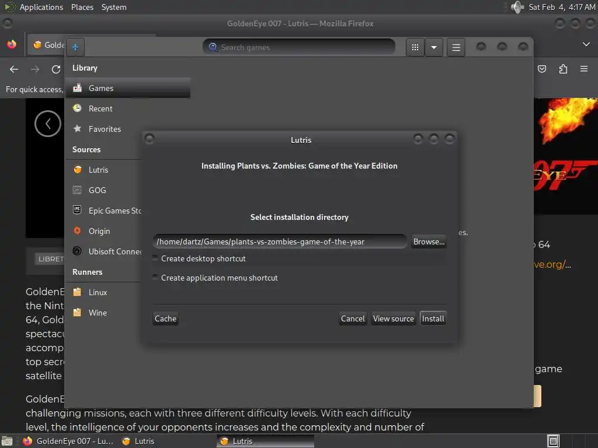Open the Places menu
The image size is (598, 448).
[82, 7]
